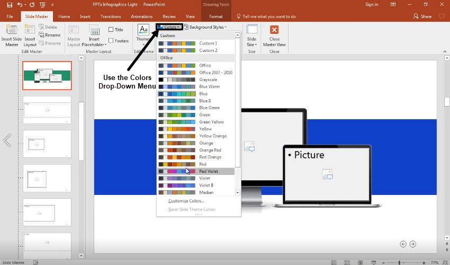Open the Undo history dropdown arrow

pos(25,5)
